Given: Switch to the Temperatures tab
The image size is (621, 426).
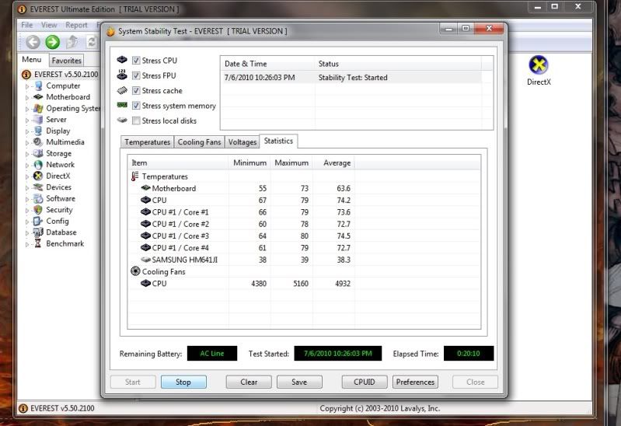Looking at the screenshot, I should pyautogui.click(x=148, y=141).
